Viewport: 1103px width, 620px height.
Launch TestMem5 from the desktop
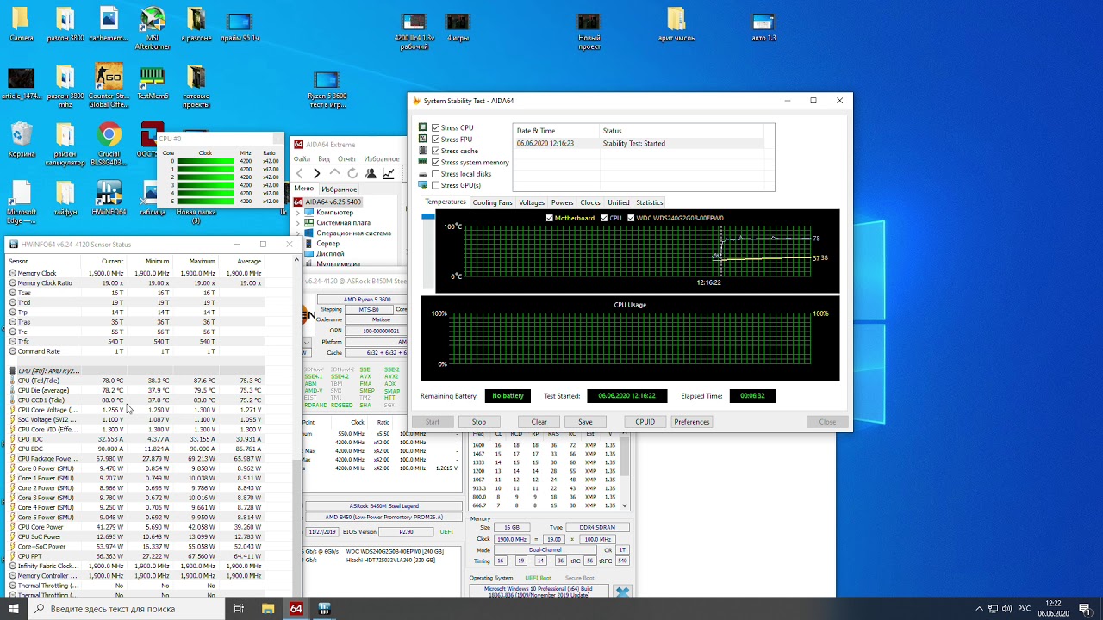click(x=153, y=84)
